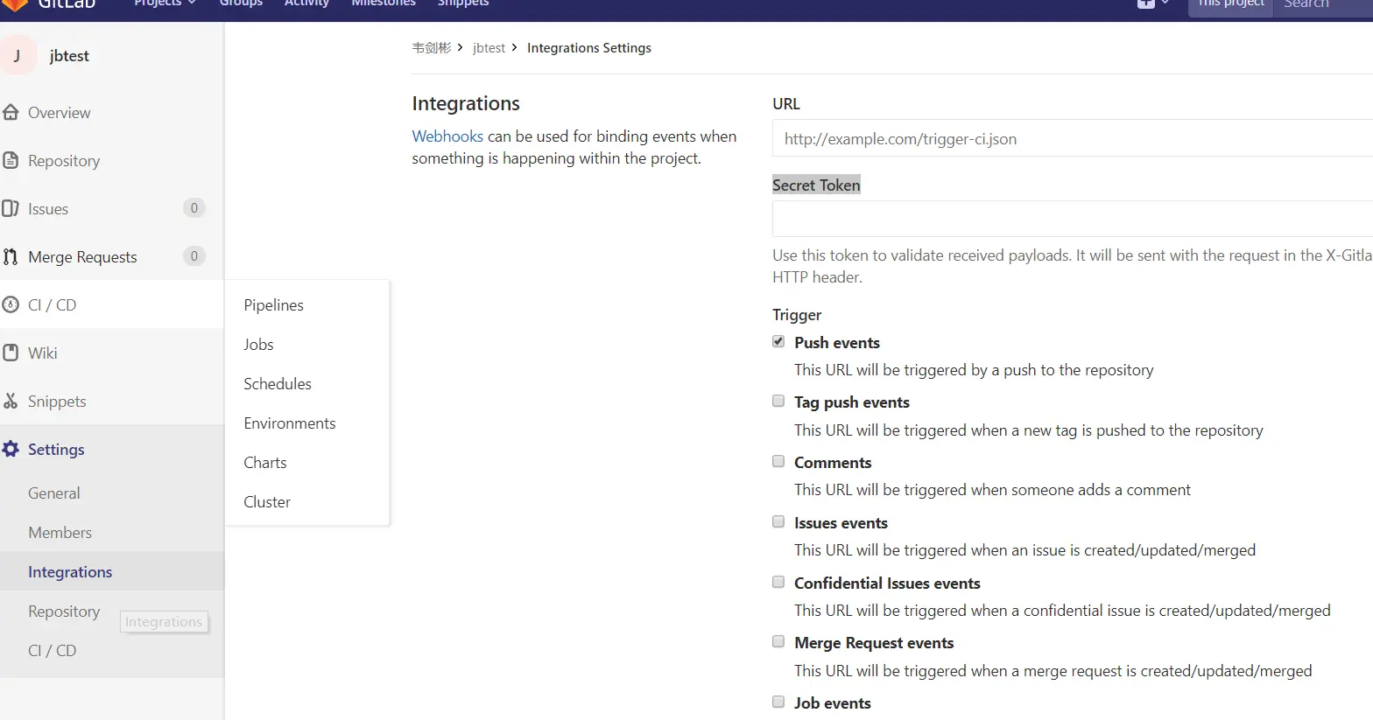Image resolution: width=1373 pixels, height=720 pixels.
Task: Click the Tag push events label text
Action: pyautogui.click(x=852, y=402)
